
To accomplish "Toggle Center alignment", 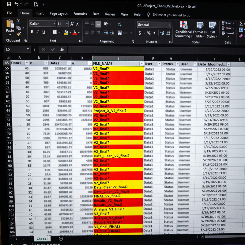I will coord(93,32).
